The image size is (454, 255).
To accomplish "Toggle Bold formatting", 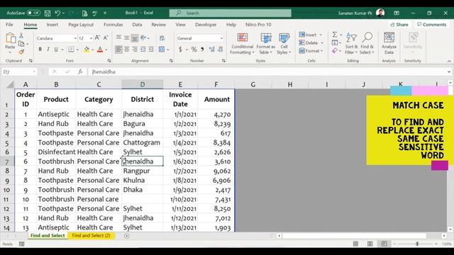I will tap(40, 50).
